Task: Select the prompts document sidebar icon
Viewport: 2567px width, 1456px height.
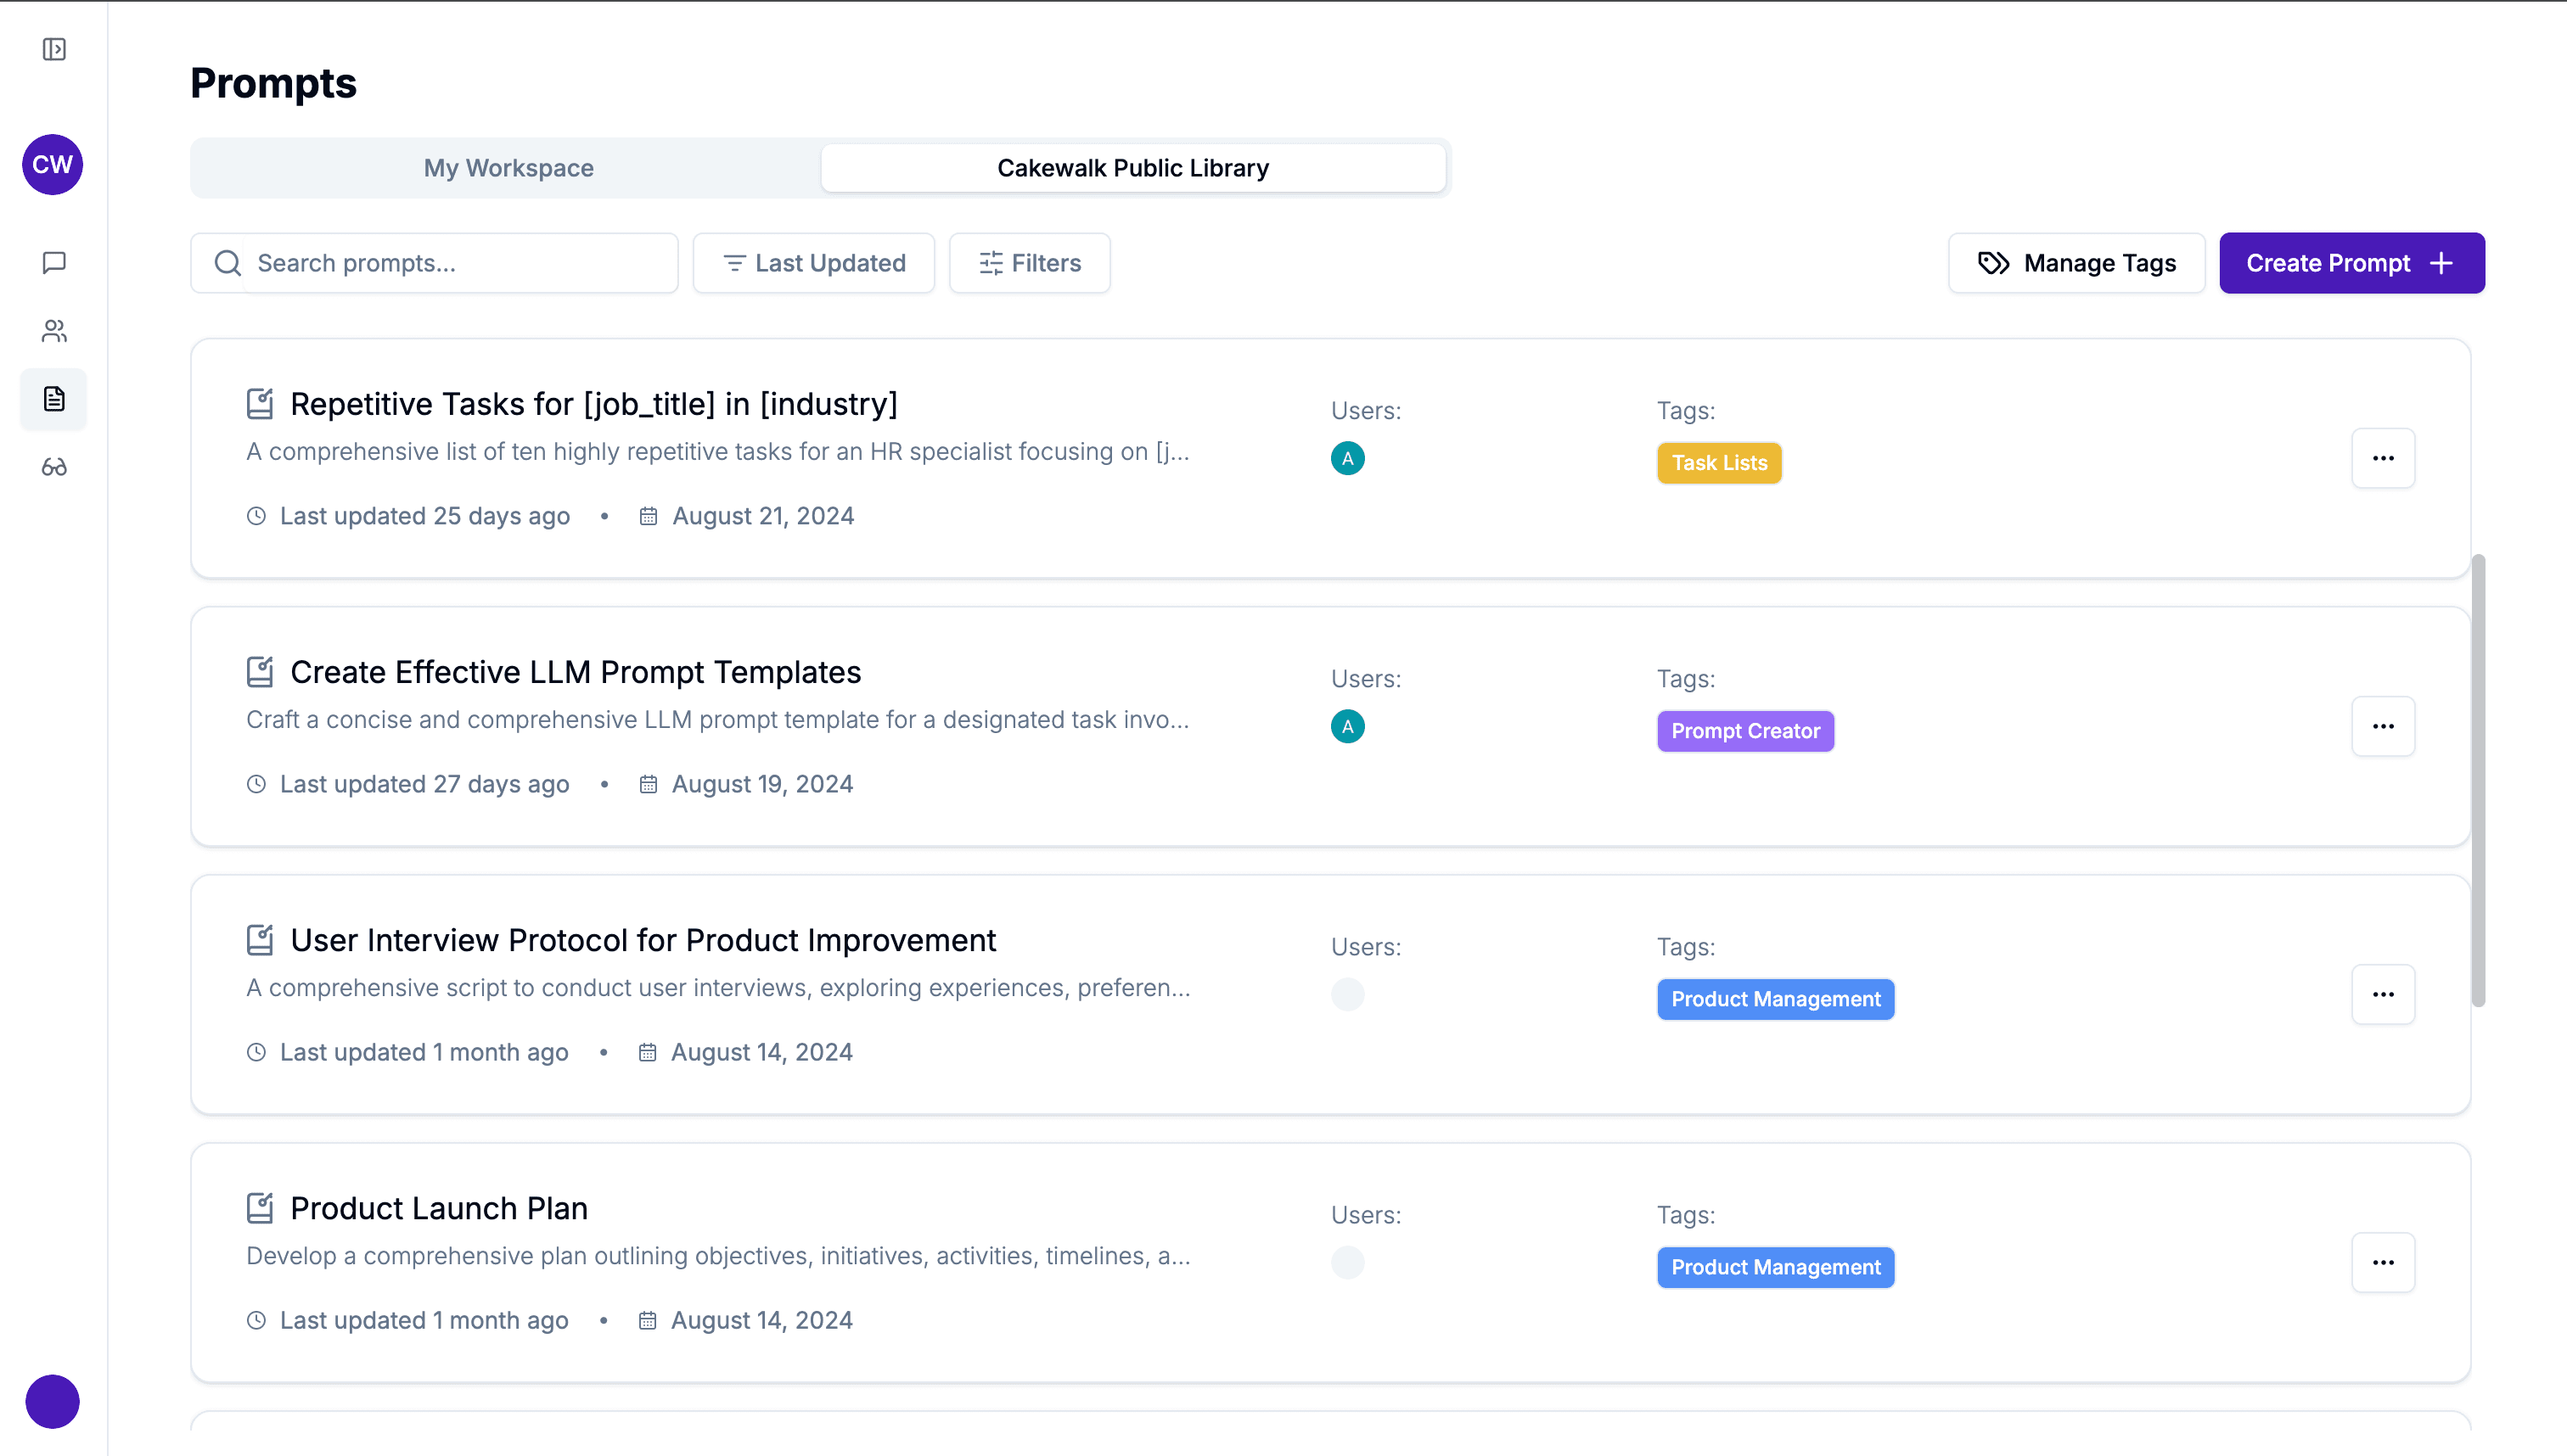Action: tap(54, 399)
